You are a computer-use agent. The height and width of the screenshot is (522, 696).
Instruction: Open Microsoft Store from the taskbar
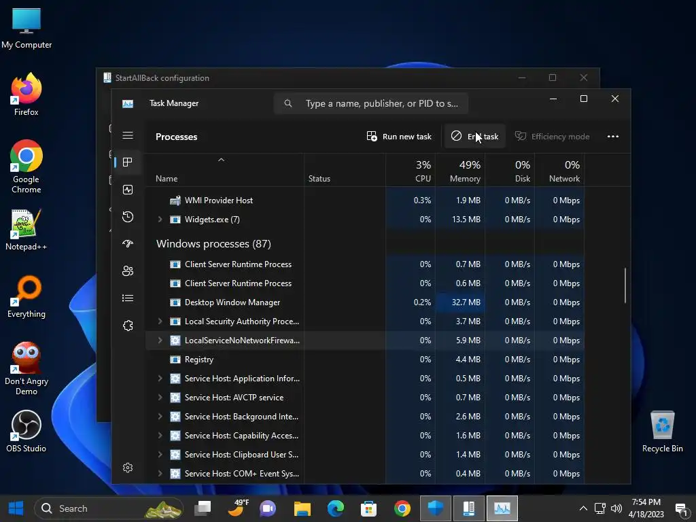(368, 508)
